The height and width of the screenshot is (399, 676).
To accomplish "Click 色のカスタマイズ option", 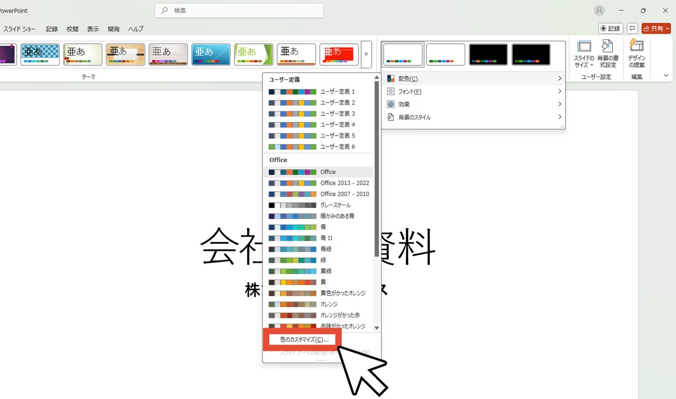I will pyautogui.click(x=304, y=340).
